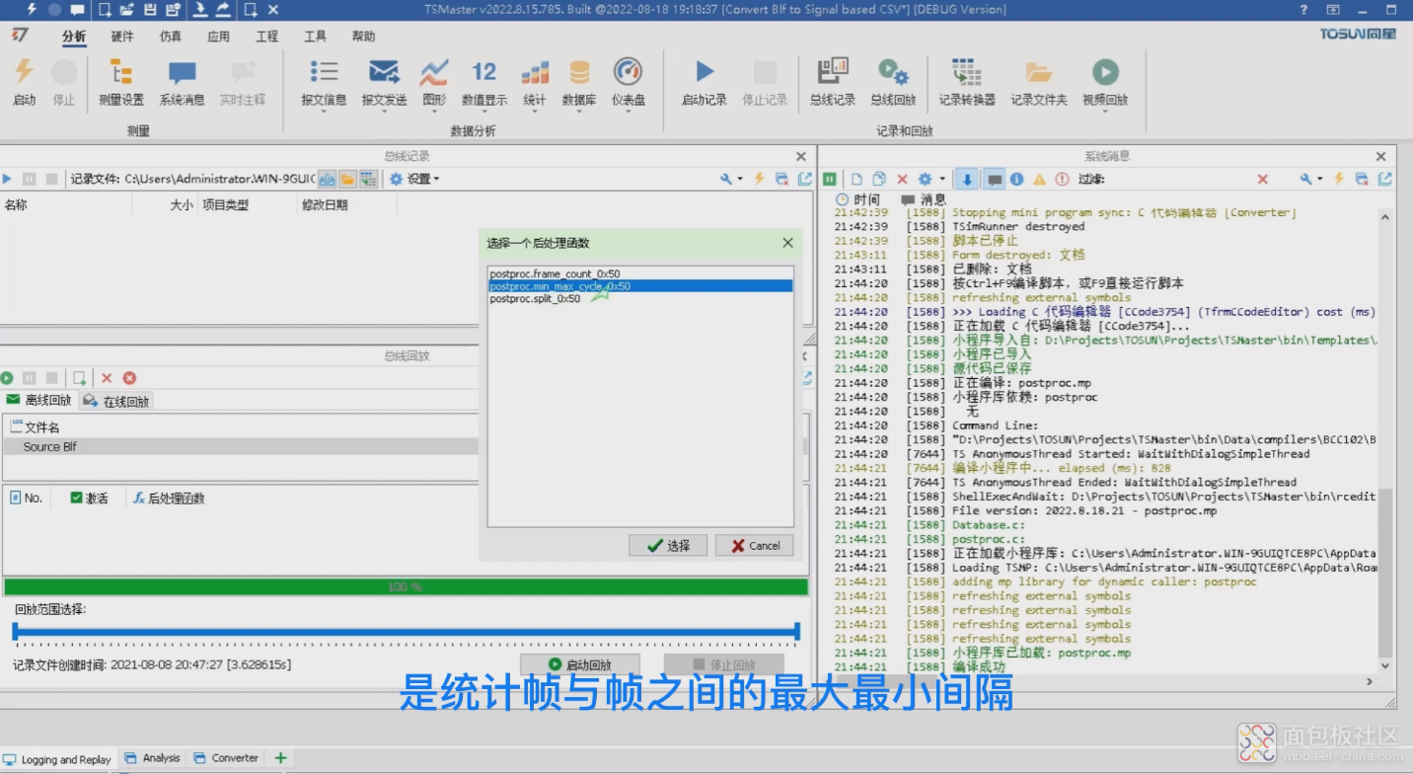Click red circle clear-all icon in 总线回放 toolbar

(x=129, y=378)
